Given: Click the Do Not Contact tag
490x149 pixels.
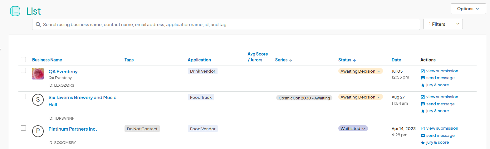Looking at the screenshot, I should click(142, 129).
